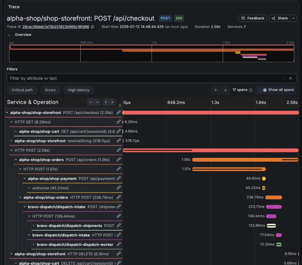Image resolution: width=302 pixels, height=265 pixels.
Task: Collapse the HTTP POST (139.44ms) span
Action: coord(29,216)
